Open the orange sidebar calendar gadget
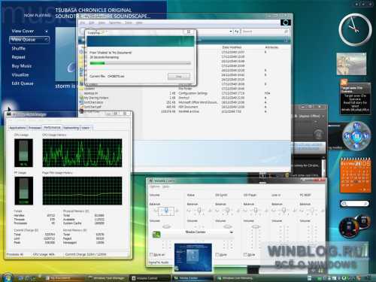 point(355,176)
